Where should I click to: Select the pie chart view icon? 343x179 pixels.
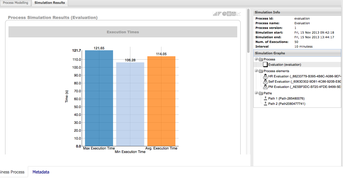coord(224,14)
